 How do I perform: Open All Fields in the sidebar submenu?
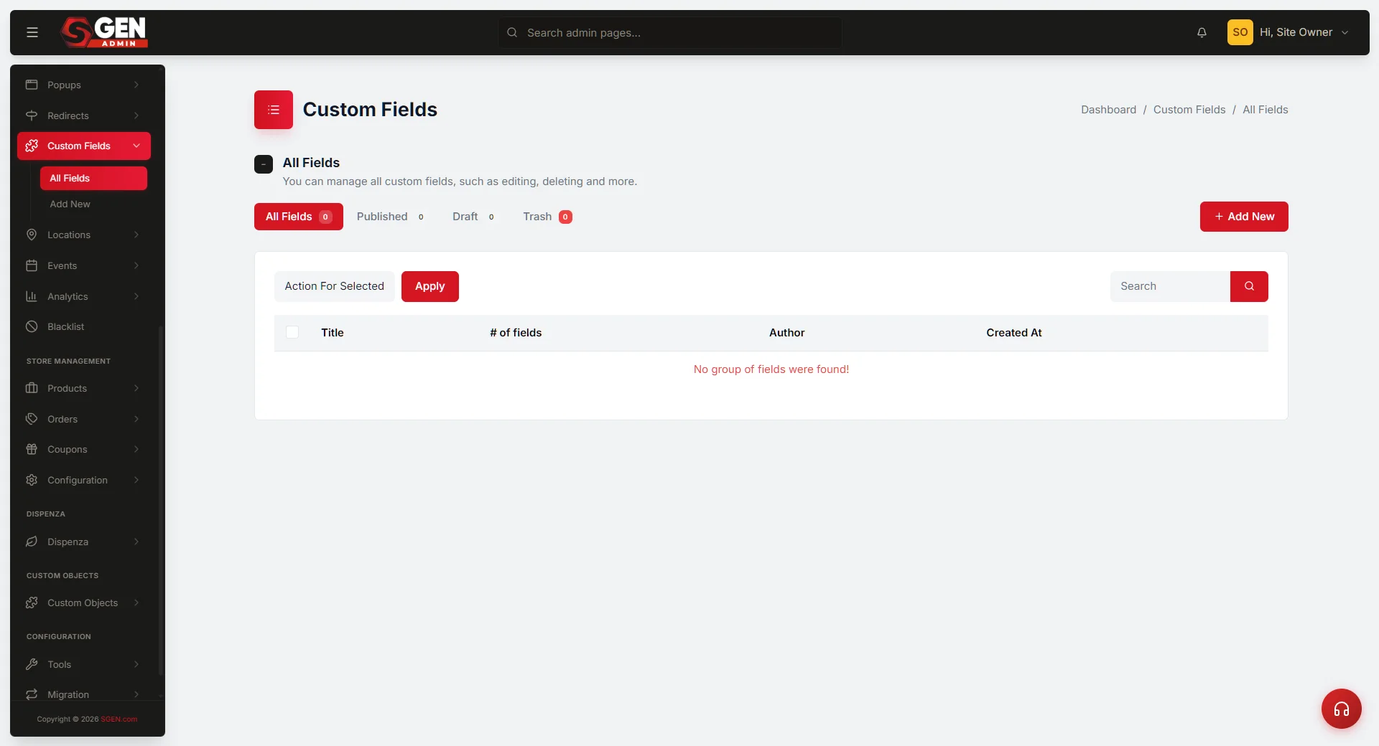[x=93, y=178]
